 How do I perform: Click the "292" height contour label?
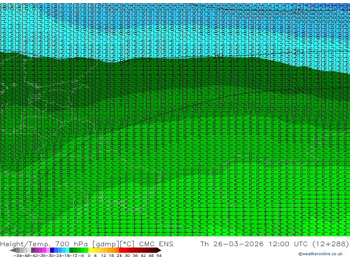299,90
